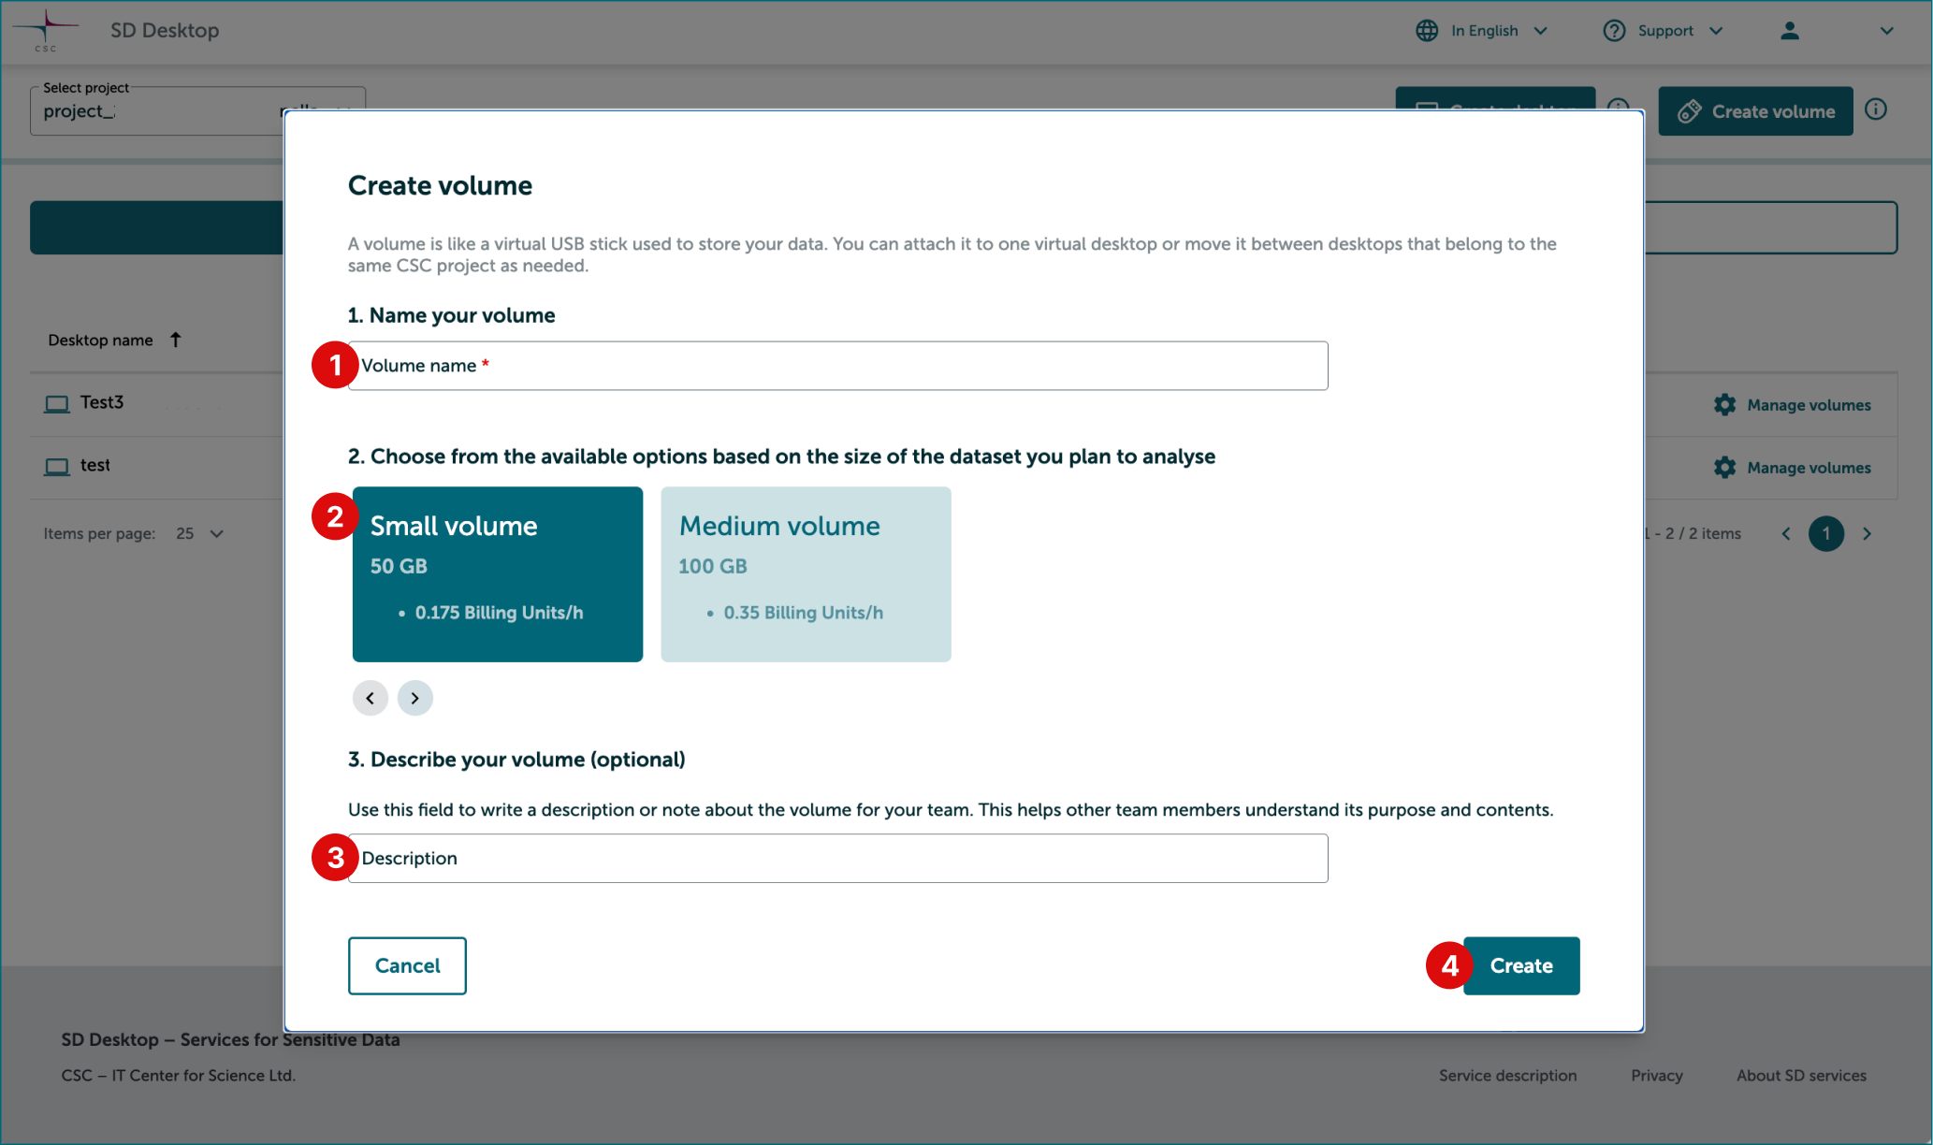Viewport: 1933px width, 1145px height.
Task: Sort by Desktop name arrow
Action: [x=175, y=340]
